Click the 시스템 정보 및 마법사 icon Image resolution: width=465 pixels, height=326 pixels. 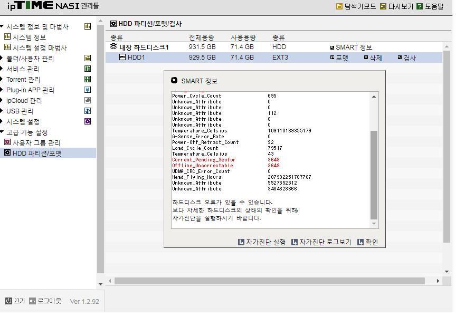pyautogui.click(x=88, y=27)
